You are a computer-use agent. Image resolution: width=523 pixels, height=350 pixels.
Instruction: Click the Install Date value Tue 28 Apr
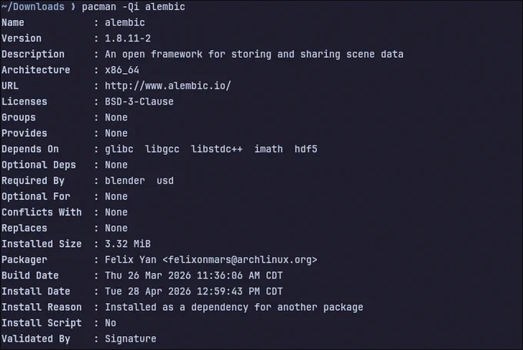[194, 292]
